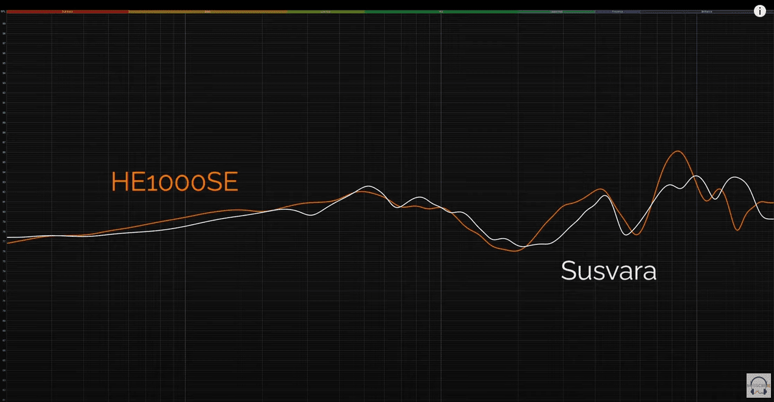
Task: Click the headphone Subscribe channel badge
Action: pos(759,385)
